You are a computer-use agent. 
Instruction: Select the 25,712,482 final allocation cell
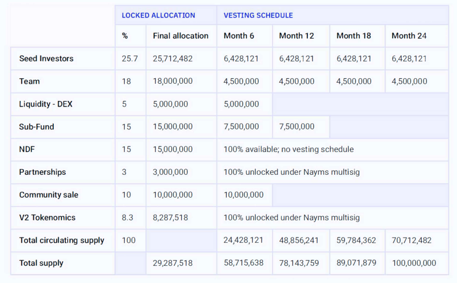(x=172, y=58)
